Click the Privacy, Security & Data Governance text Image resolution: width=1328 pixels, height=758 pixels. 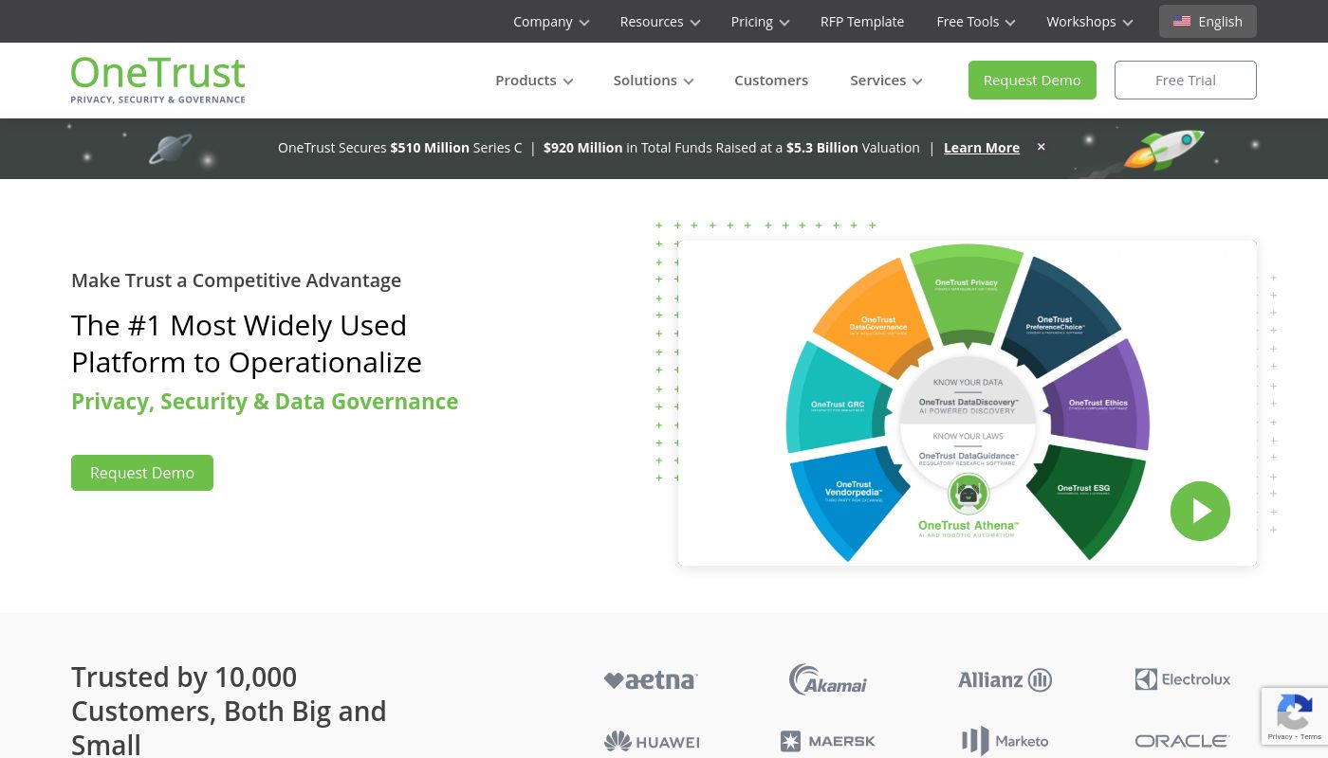coord(265,401)
